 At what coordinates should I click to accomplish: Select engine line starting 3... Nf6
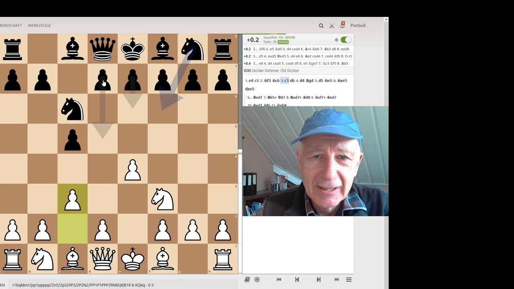point(298,49)
